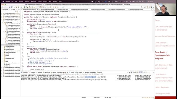The height and width of the screenshot is (99, 177).
Task: Maximize the Console panel
Action: [153, 72]
